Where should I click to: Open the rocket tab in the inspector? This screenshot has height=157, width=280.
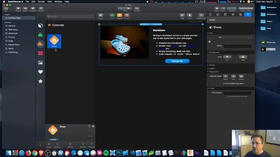[x=233, y=14]
